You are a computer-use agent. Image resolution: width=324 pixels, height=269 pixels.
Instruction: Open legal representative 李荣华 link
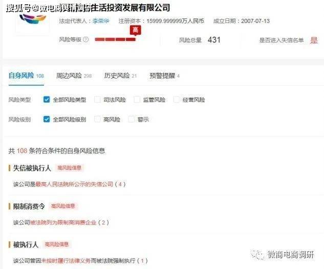101,21
